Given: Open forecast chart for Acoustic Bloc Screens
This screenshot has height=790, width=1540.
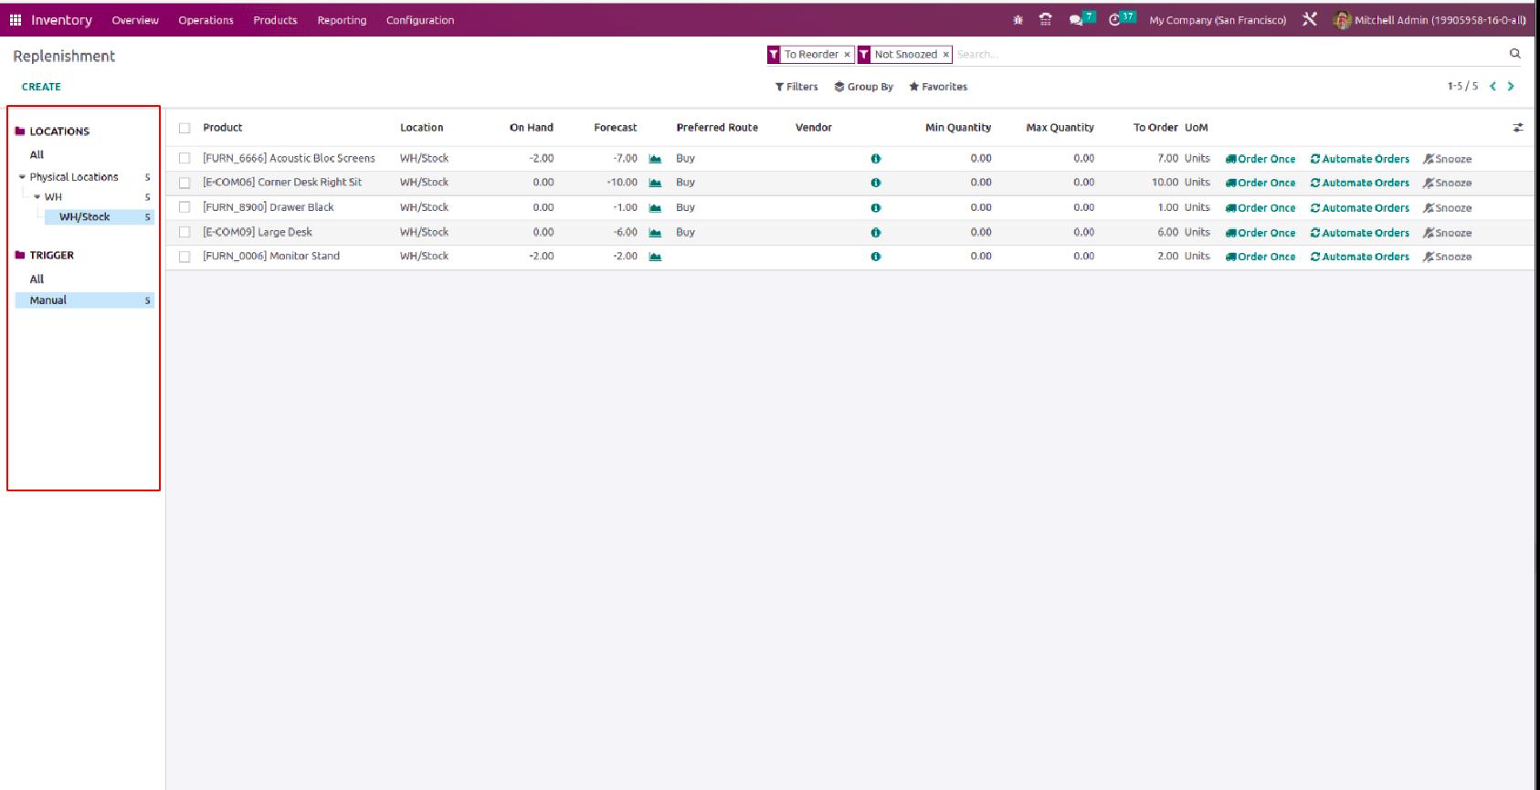Looking at the screenshot, I should click(x=655, y=159).
